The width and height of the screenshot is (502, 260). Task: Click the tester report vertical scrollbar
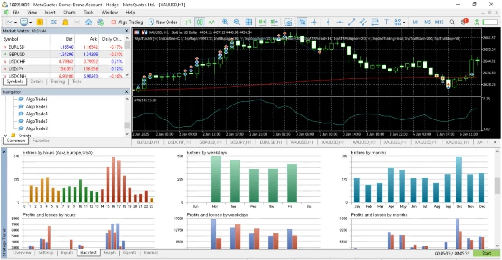pos(497,185)
